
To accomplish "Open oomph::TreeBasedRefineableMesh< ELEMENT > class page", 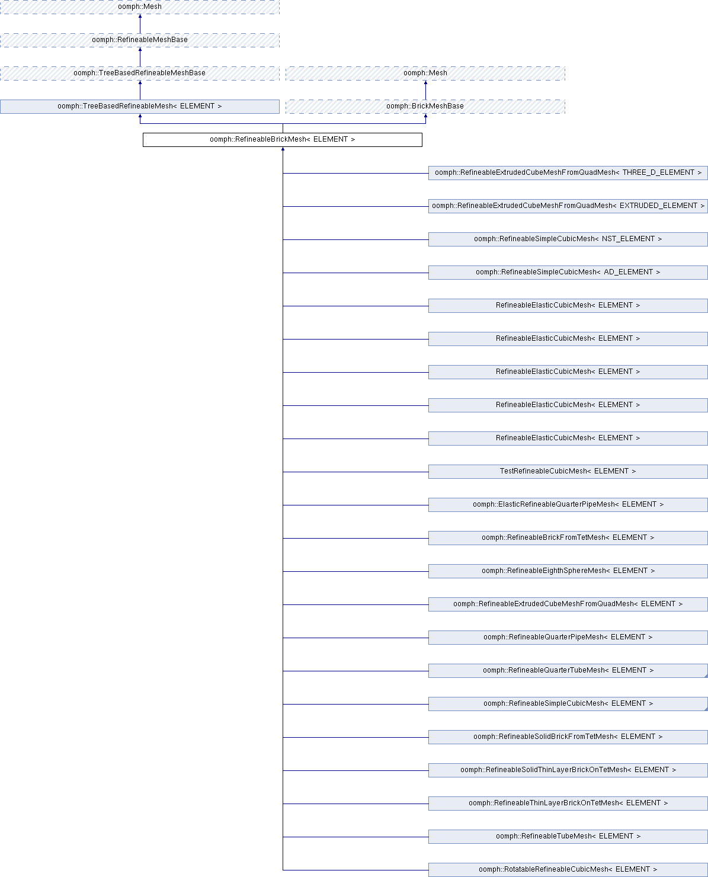I will [139, 106].
